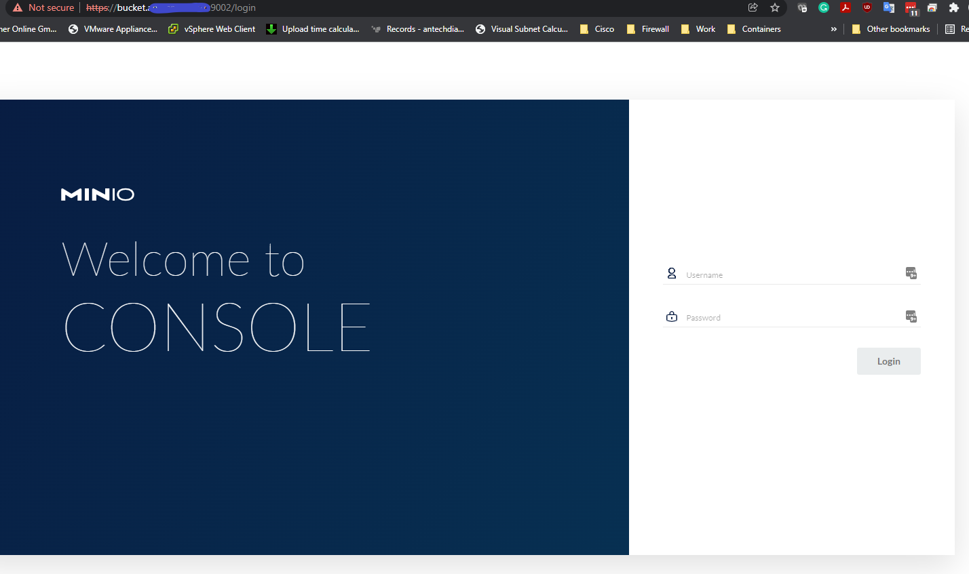This screenshot has width=969, height=574.
Task: Click password manager icon in Password field
Action: point(911,316)
